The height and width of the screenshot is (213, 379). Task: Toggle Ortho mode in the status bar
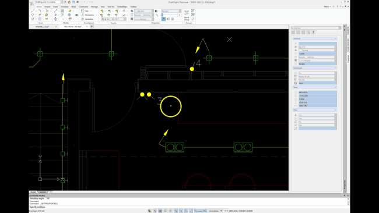[166, 211]
